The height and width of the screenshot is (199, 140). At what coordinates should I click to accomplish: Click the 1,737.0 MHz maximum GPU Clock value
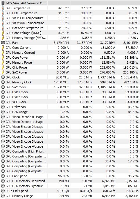pyautogui.click(x=106, y=77)
